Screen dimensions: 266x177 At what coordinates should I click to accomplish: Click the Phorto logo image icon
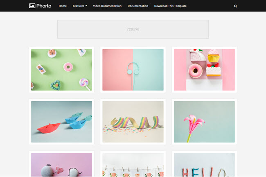coord(32,6)
